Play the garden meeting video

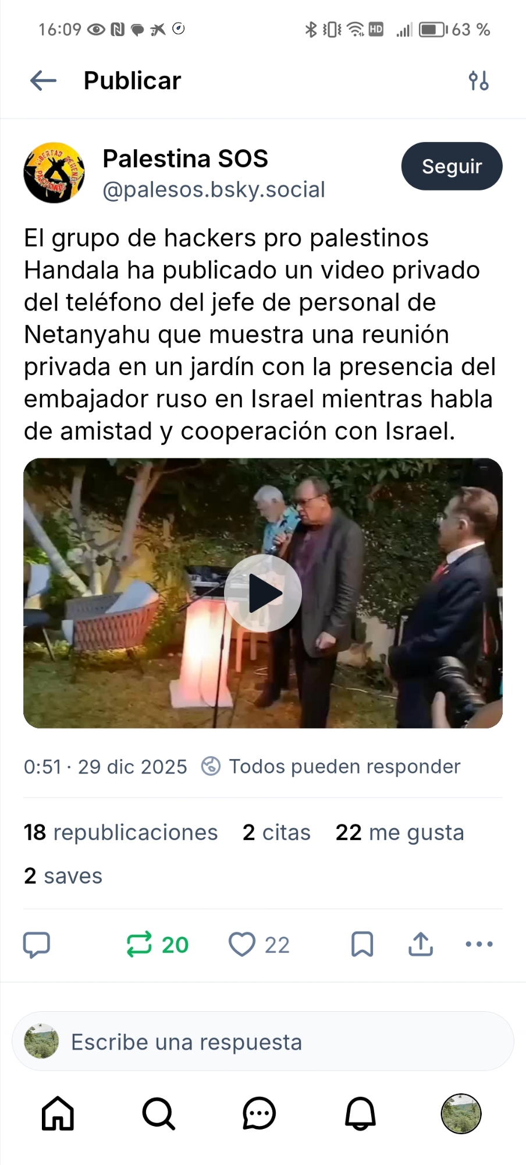pyautogui.click(x=263, y=593)
